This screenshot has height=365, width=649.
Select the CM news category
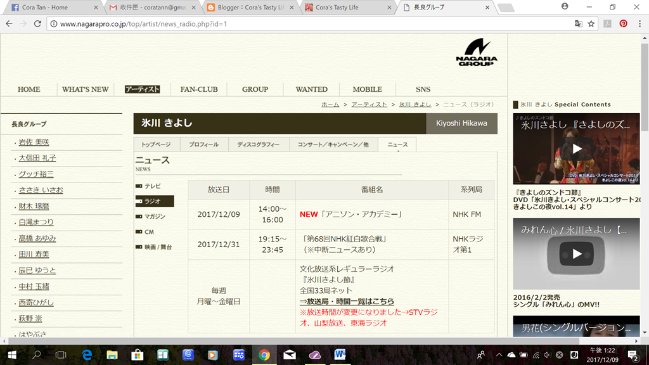(145, 232)
